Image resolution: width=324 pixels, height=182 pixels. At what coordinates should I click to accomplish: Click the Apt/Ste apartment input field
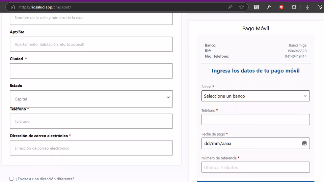click(x=91, y=44)
